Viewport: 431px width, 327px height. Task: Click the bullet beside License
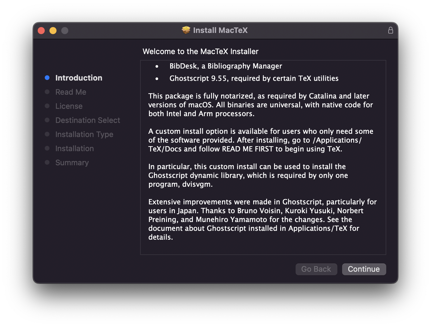(x=47, y=106)
